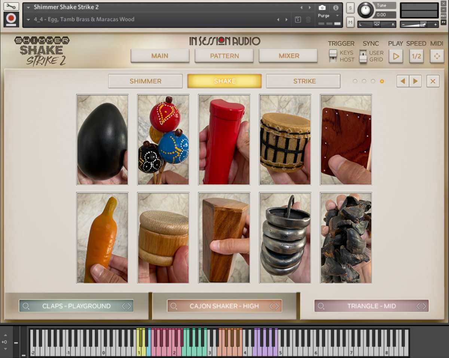Select previous sound in Cajon Shaker slot

point(272,306)
